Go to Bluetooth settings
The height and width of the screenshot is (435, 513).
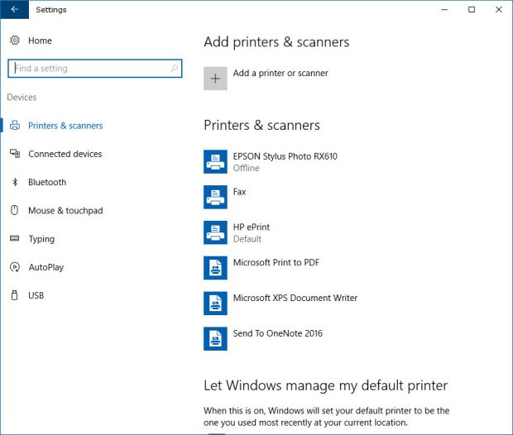point(47,182)
